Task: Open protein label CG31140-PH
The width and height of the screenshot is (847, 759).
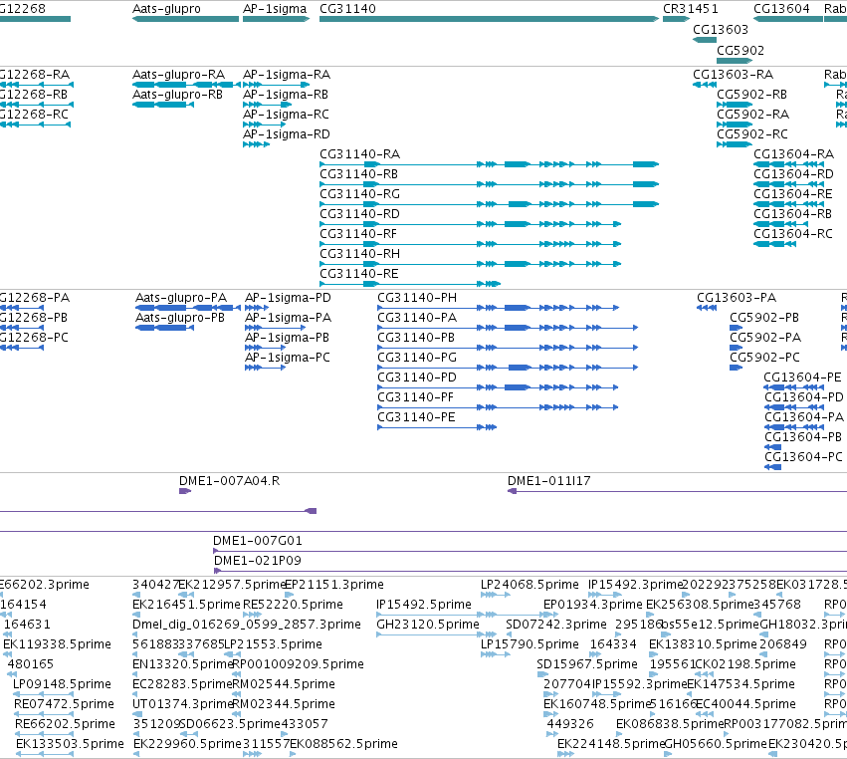Action: point(417,298)
